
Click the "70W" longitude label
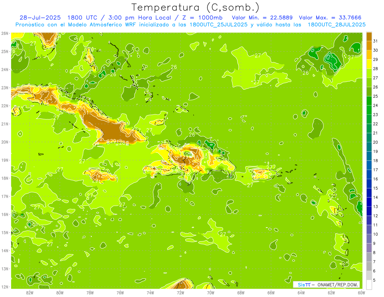pyautogui.click(x=211, y=293)
